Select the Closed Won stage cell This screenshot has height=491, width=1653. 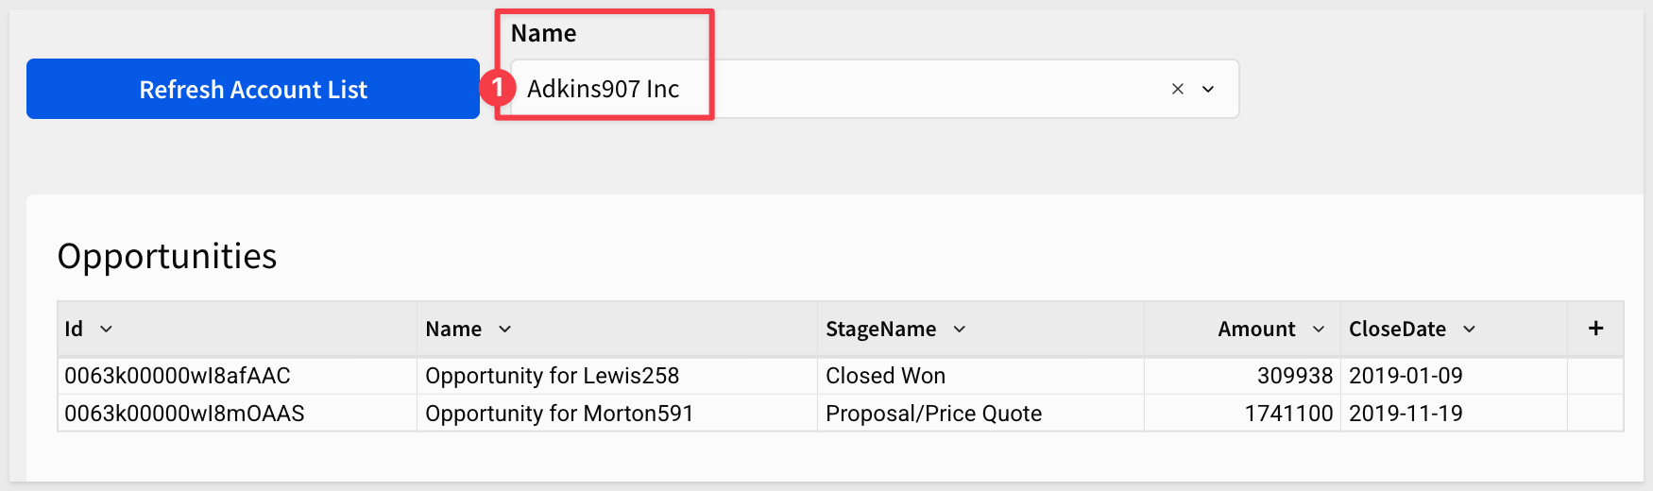(885, 376)
